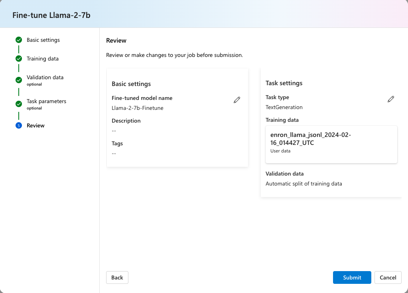Click the 'Tags' field label
Image resolution: width=408 pixels, height=293 pixels.
click(117, 143)
